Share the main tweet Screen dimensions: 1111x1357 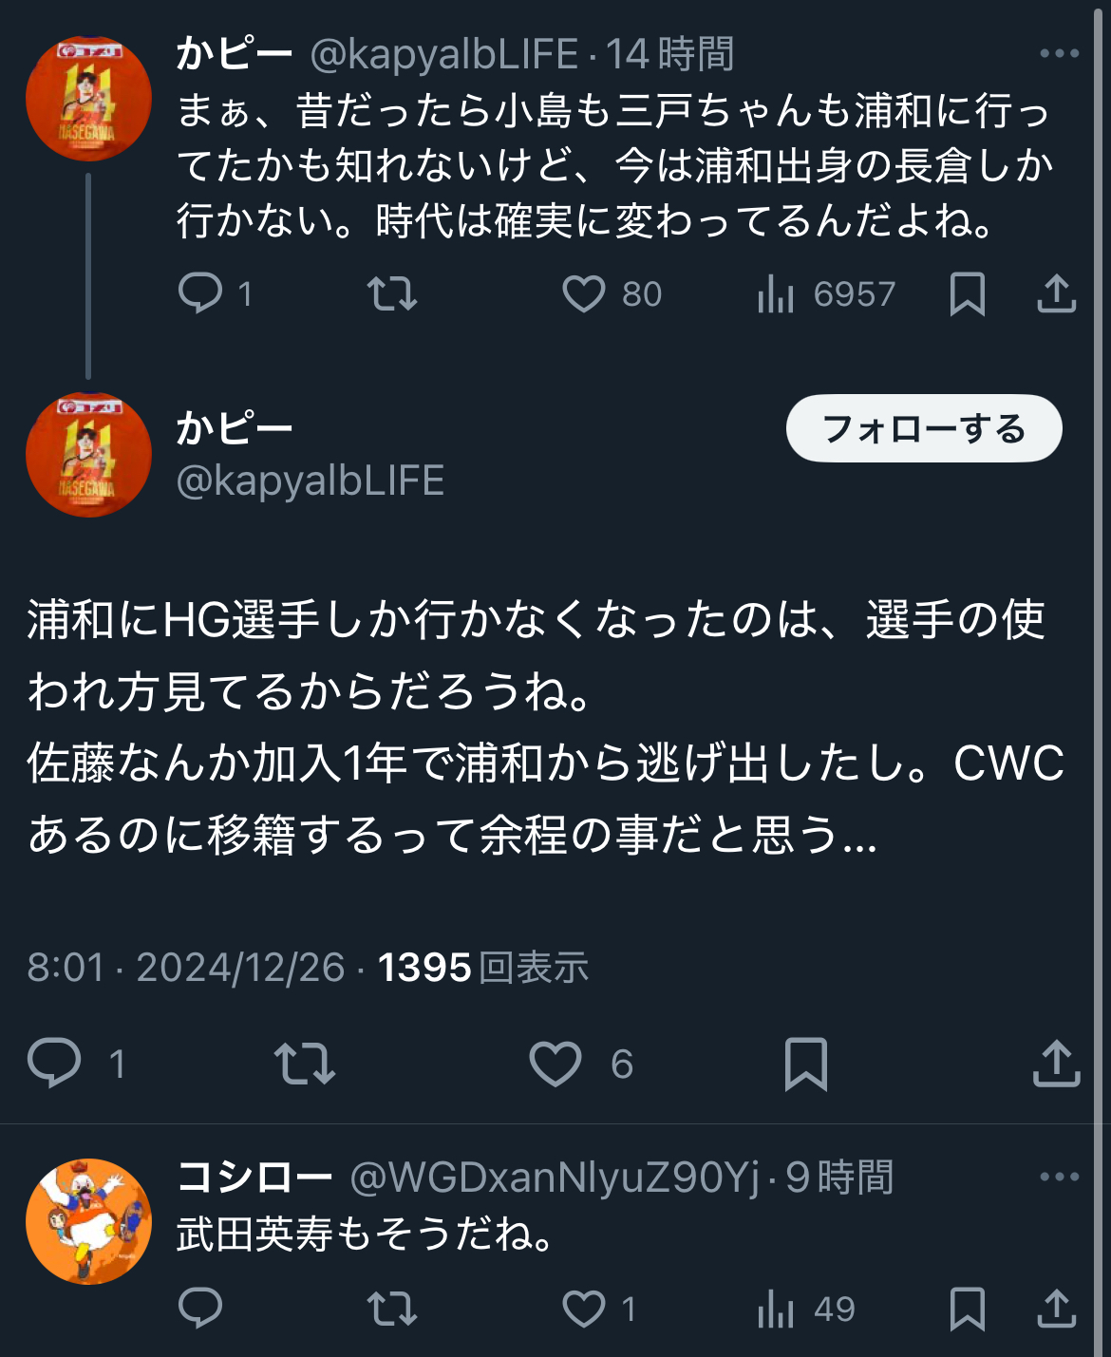pyautogui.click(x=1057, y=1063)
